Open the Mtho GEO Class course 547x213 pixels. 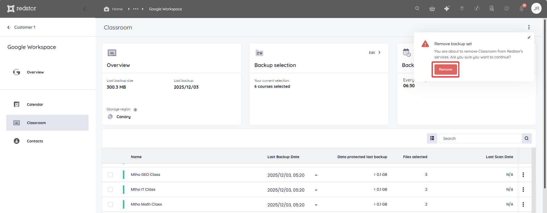(x=145, y=175)
